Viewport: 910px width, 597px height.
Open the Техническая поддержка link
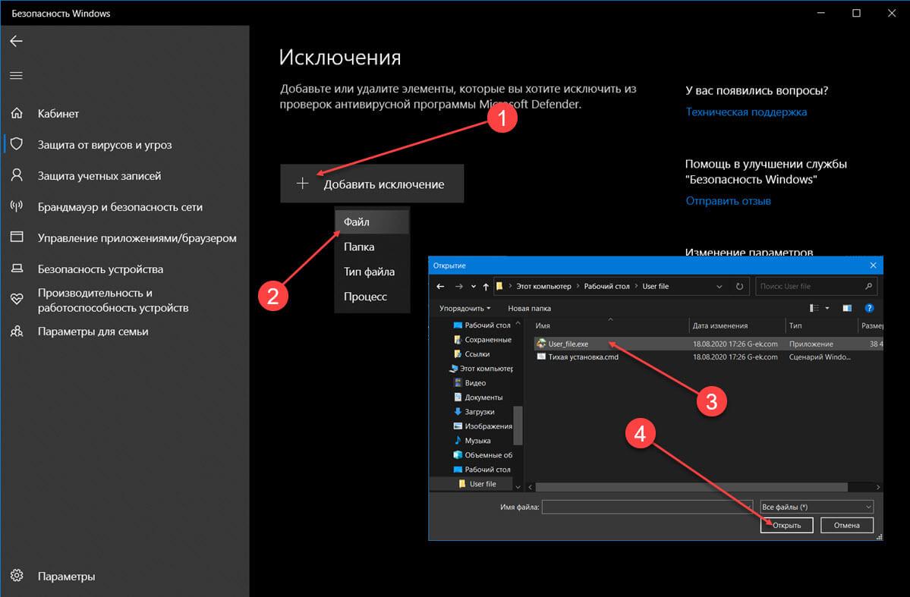[x=746, y=112]
